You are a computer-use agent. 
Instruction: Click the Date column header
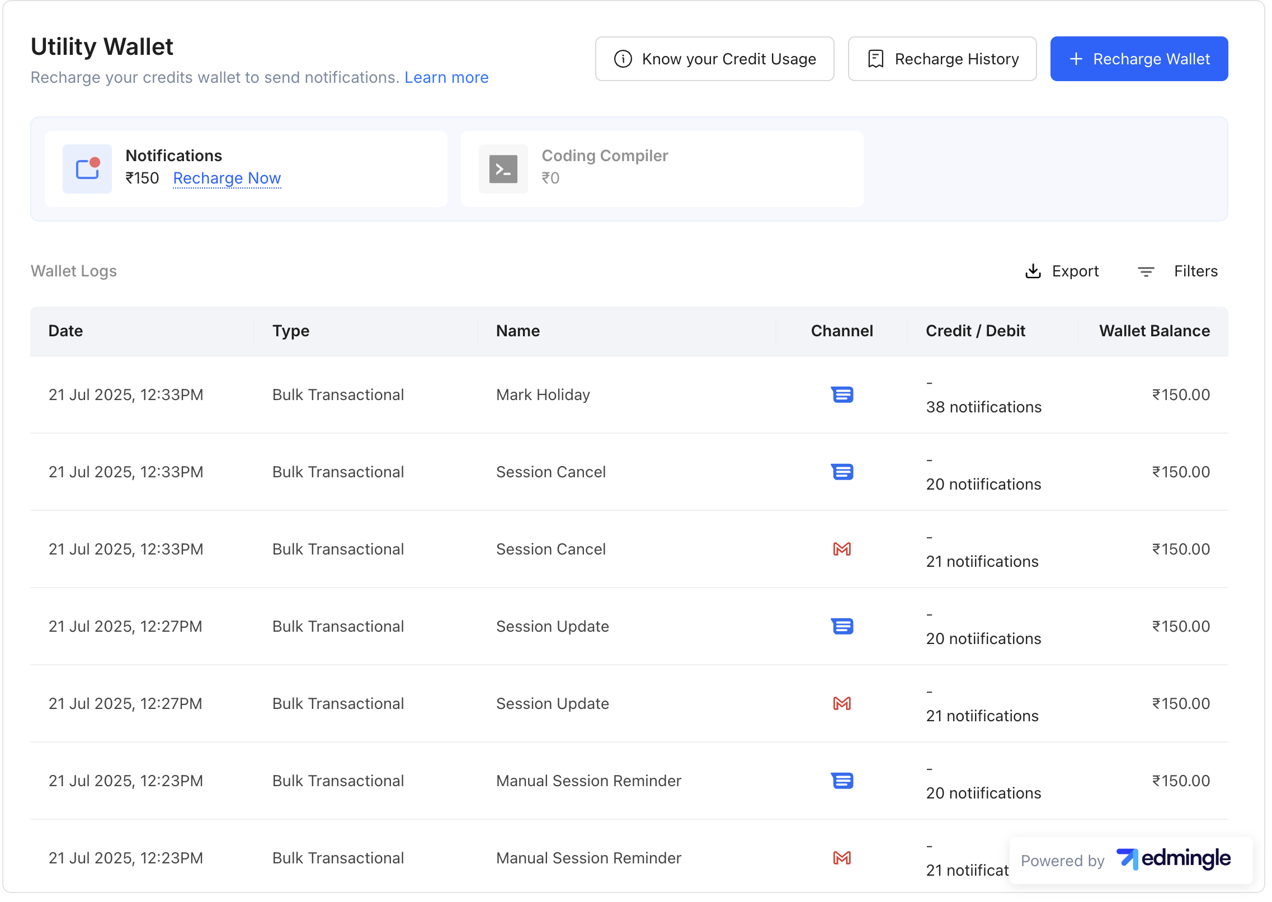click(65, 331)
